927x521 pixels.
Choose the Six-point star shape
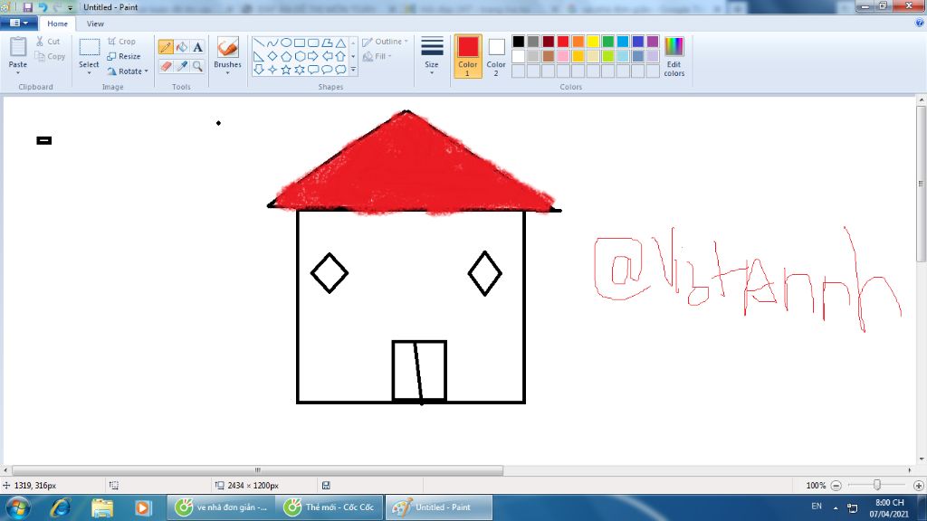[300, 70]
